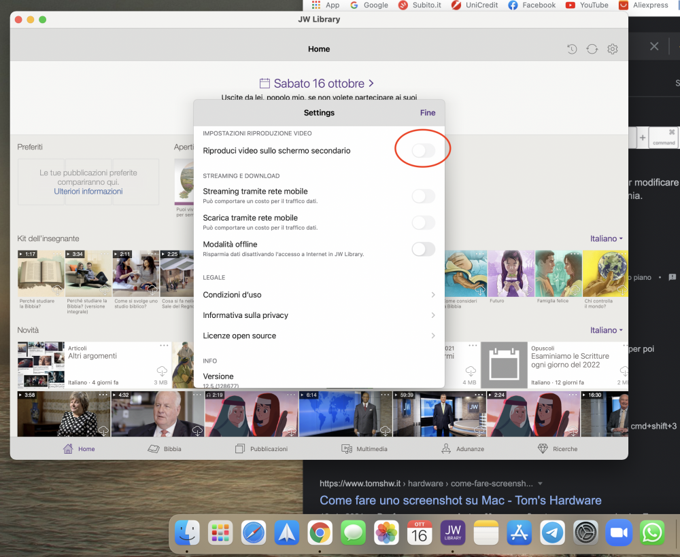Open the history clock icon
Viewport: 680px width, 557px height.
(572, 49)
